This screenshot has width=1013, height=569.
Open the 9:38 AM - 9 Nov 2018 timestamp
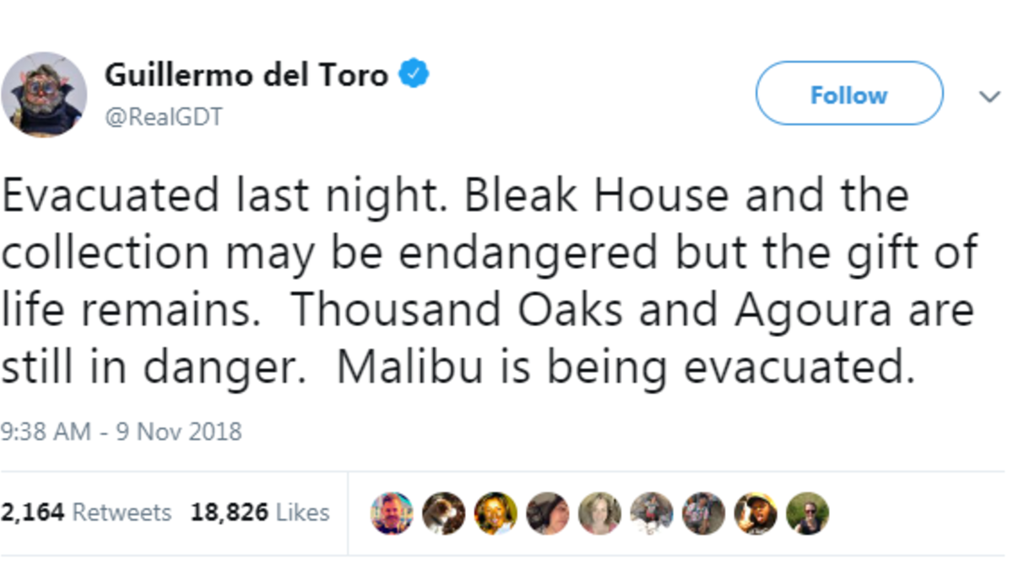pyautogui.click(x=122, y=432)
